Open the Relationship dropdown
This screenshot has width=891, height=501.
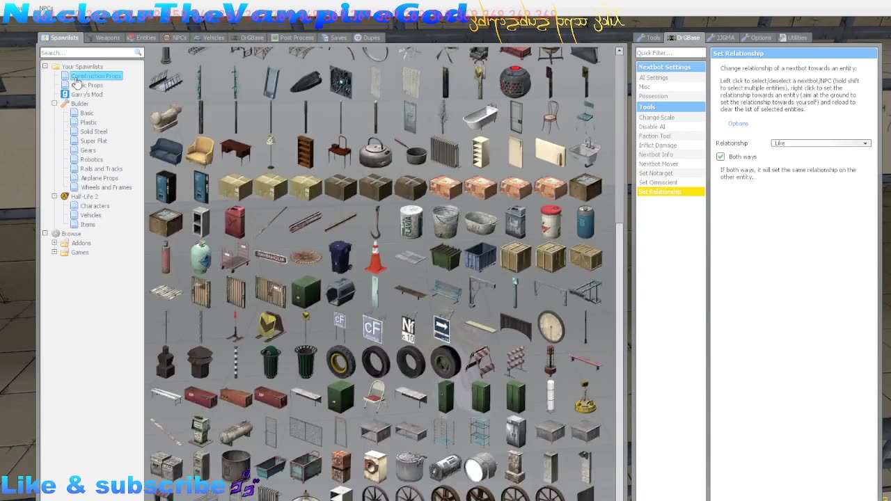[821, 143]
